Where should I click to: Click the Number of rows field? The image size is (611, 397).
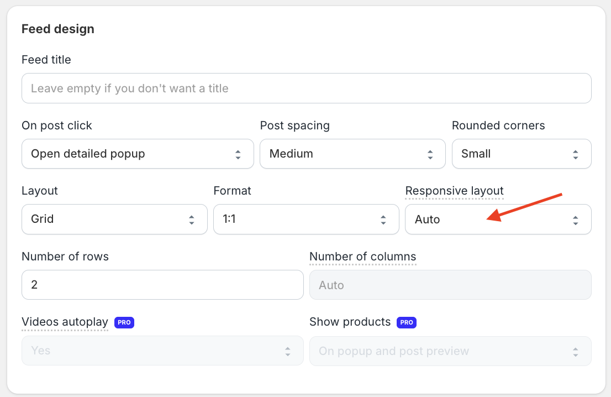point(162,285)
